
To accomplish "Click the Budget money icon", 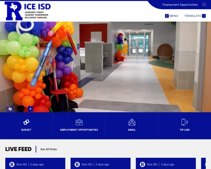I will click(x=26, y=122).
